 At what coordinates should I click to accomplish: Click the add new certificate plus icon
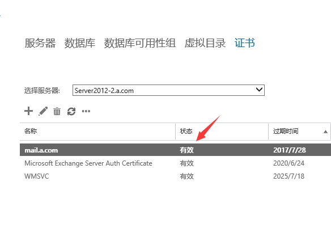pos(28,111)
